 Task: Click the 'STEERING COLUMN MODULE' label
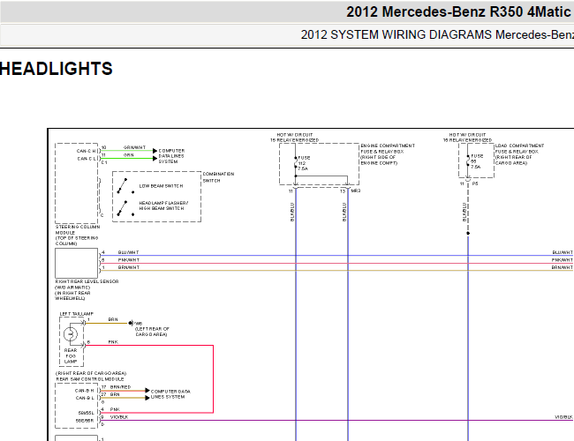click(78, 229)
